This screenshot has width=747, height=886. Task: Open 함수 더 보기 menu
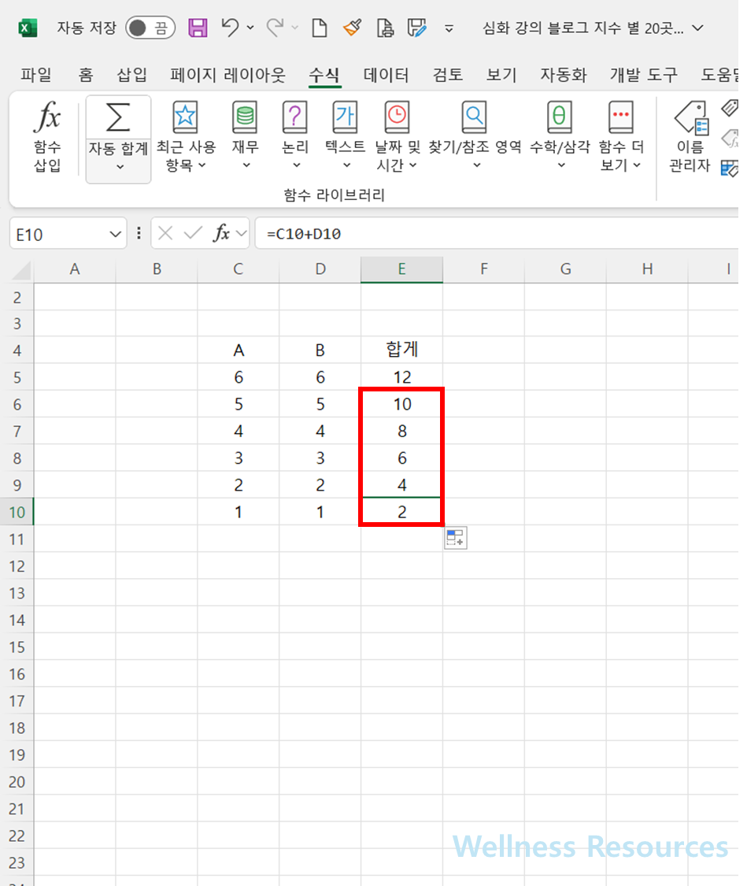(x=620, y=137)
